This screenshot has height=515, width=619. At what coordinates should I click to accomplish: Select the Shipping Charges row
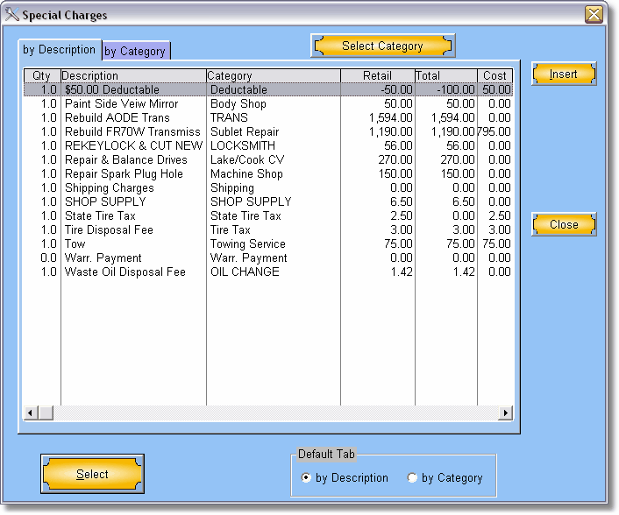(109, 187)
